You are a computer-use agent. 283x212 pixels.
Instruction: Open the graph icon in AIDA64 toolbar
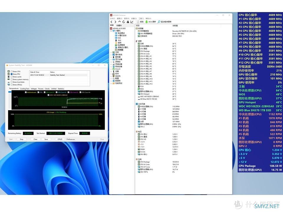pos(132,22)
